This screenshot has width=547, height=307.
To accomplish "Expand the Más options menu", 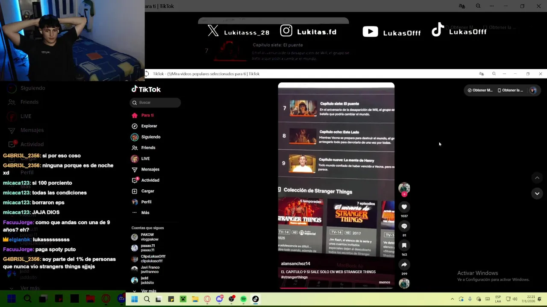I will [141, 212].
